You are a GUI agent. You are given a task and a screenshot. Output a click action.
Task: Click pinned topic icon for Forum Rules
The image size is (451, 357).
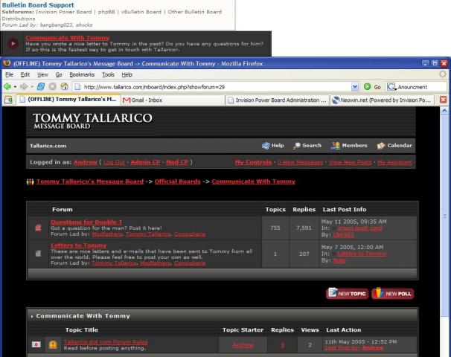[x=36, y=344]
